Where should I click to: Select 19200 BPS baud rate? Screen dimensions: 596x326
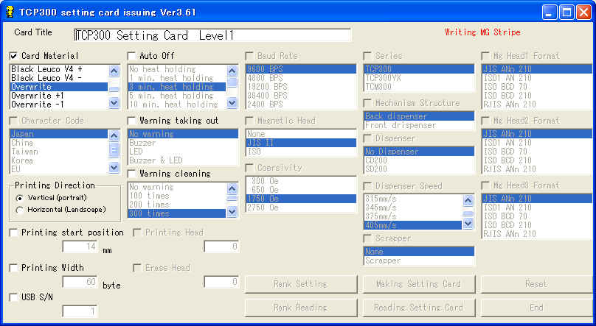tap(301, 86)
